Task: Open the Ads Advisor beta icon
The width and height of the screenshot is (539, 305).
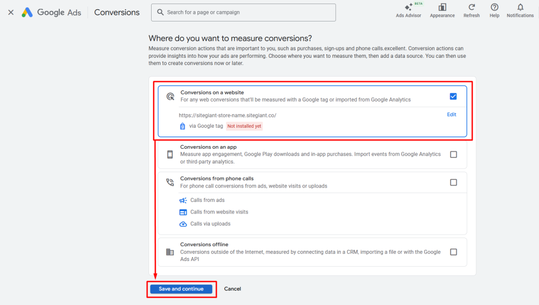Action: click(408, 7)
